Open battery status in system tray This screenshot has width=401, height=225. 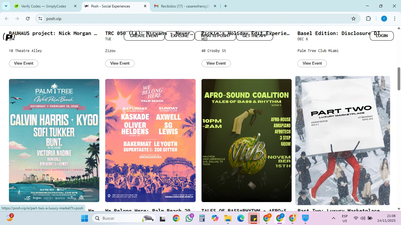(370, 218)
